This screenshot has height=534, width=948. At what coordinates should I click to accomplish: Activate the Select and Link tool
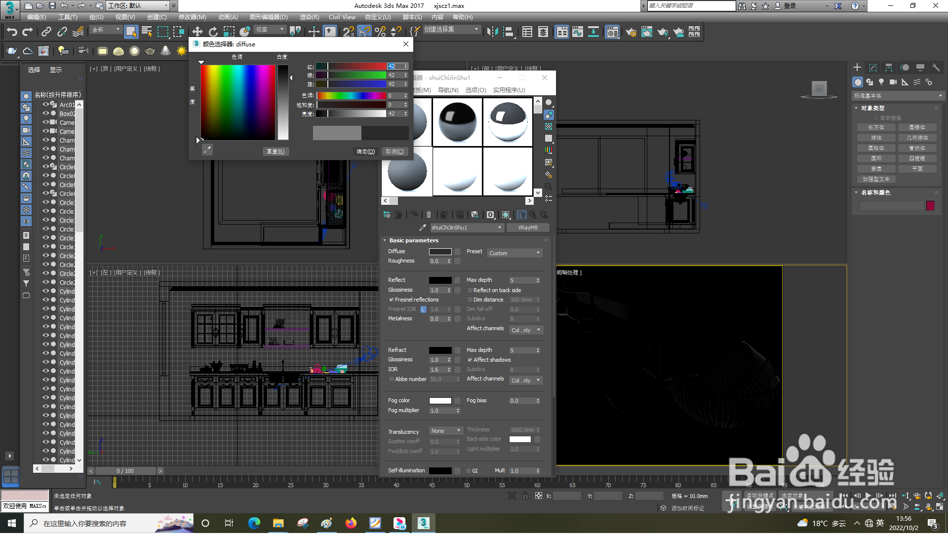pos(46,32)
